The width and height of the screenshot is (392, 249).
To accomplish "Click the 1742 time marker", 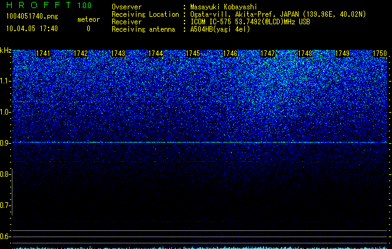I will click(81, 54).
